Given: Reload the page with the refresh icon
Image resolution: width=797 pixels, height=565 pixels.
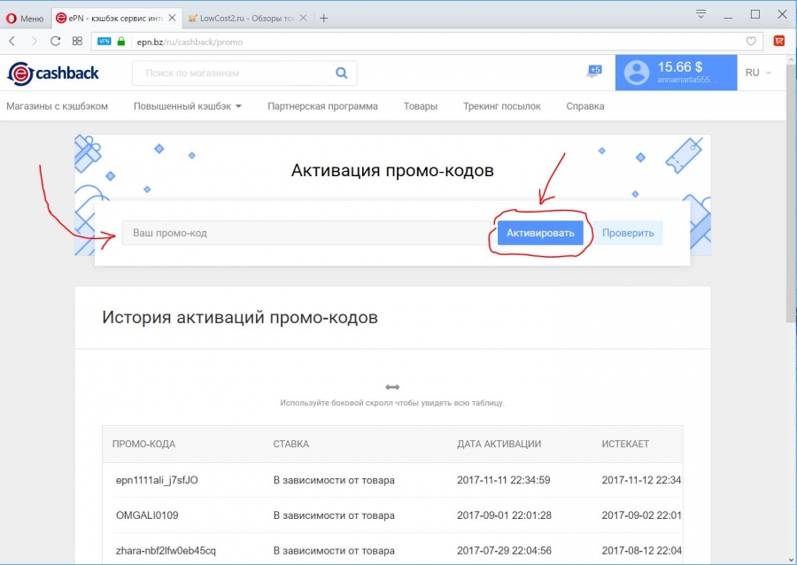Looking at the screenshot, I should coord(56,41).
